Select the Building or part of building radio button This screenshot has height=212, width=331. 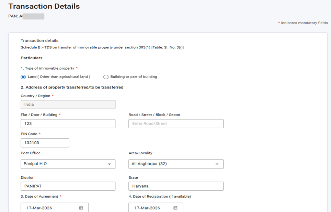tap(106, 77)
